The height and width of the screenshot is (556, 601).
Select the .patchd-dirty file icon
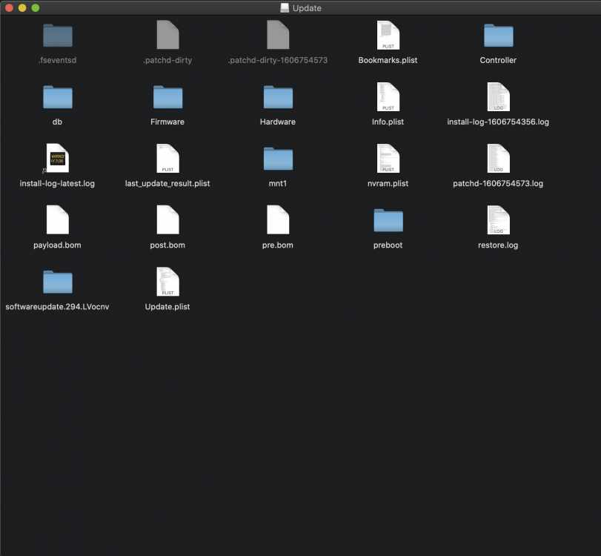168,35
